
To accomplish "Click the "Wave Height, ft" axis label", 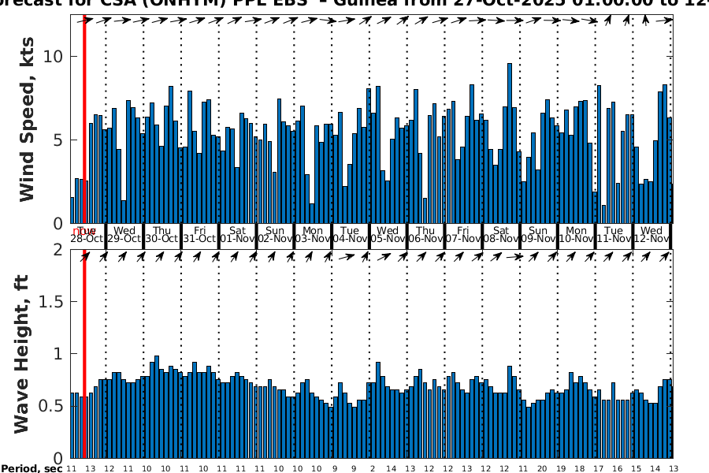I will pyautogui.click(x=22, y=353).
